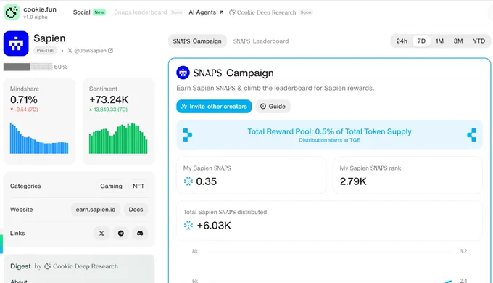Click the 60% progress bar
The height and width of the screenshot is (283, 493).
click(28, 67)
